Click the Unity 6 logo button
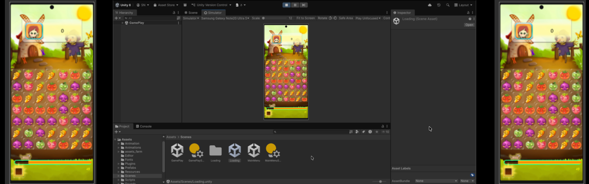This screenshot has width=589, height=184. (123, 5)
